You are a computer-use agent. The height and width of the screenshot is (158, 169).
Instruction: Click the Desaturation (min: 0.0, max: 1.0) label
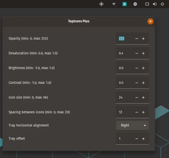point(33,53)
